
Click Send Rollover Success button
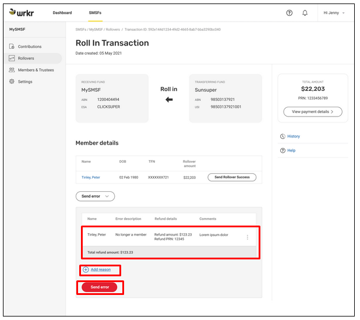pyautogui.click(x=232, y=177)
